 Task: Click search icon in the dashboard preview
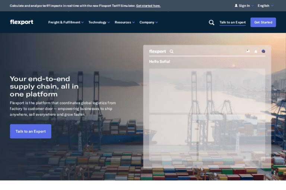tap(171, 52)
